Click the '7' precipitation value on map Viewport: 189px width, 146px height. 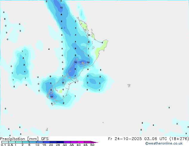75,76
